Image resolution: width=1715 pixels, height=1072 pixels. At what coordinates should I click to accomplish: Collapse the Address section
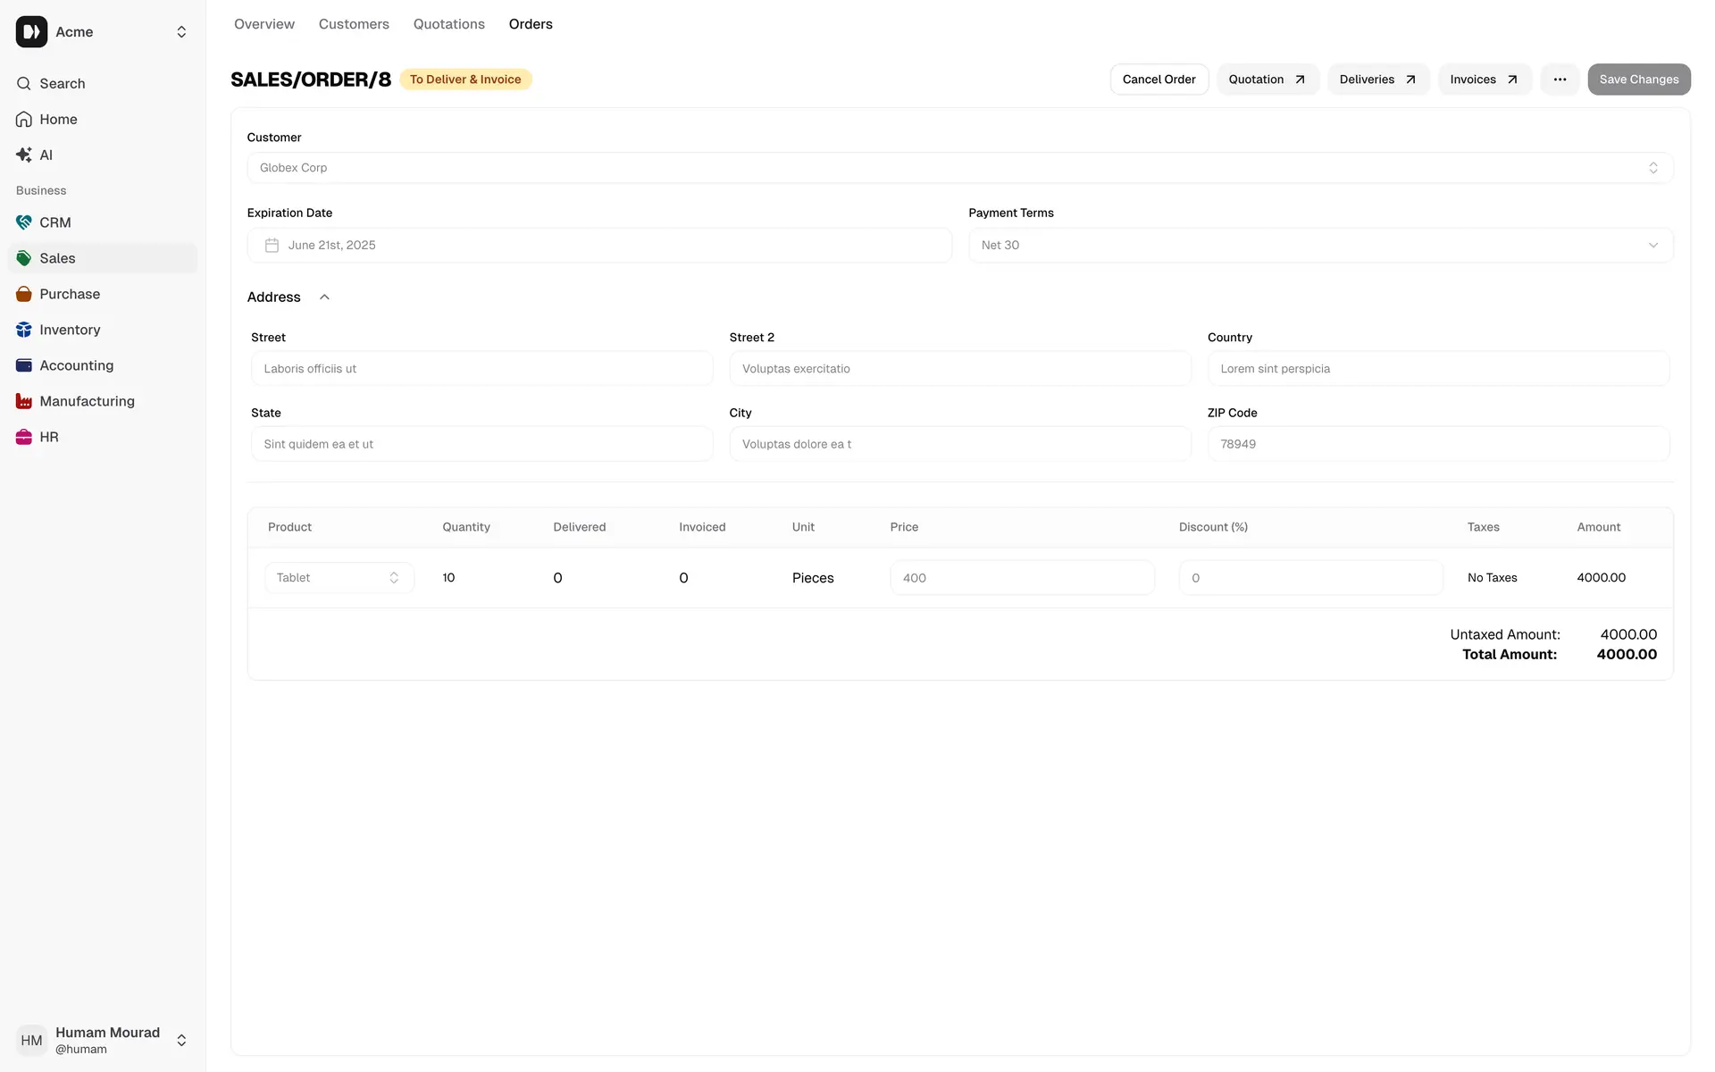click(323, 297)
